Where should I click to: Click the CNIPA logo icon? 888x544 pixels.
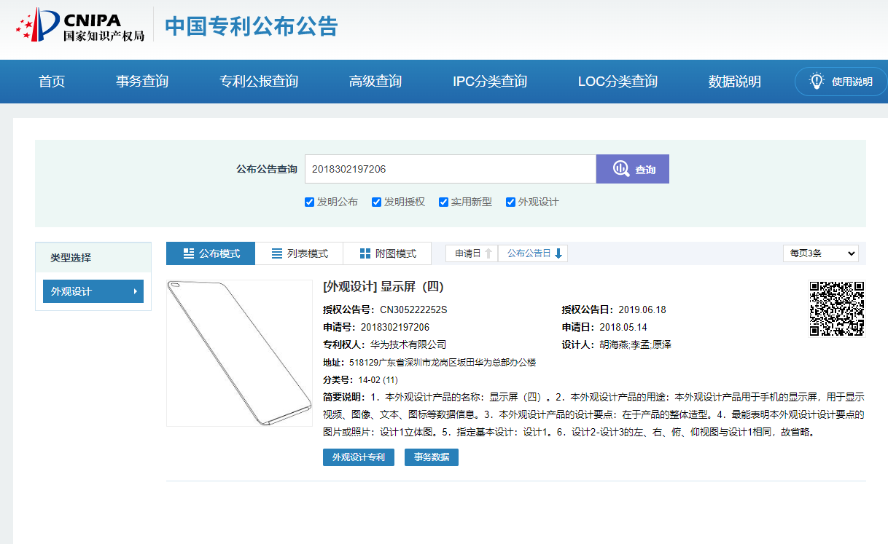(x=36, y=26)
